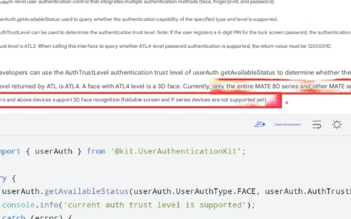Screen dimensions: 351x219
Task: Click "(face, fingerprint, and password)" text at top
Action: pyautogui.click(x=237, y=2)
